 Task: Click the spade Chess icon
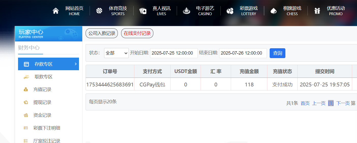[x=273, y=11]
